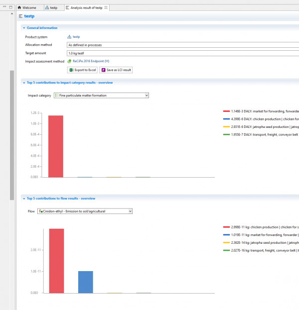Select legend text 1.146E-3 DALY market for forwarding
The image size is (299, 310).
pos(265,111)
